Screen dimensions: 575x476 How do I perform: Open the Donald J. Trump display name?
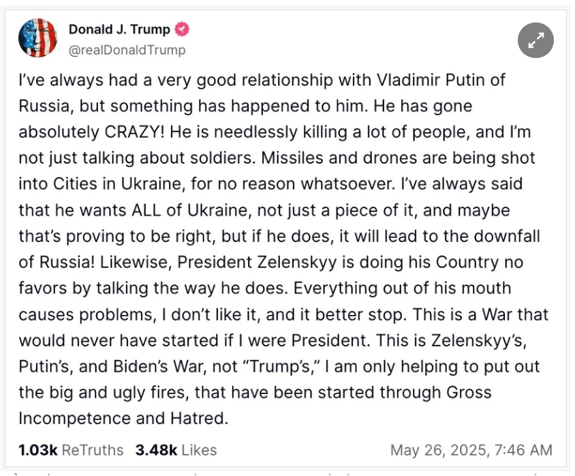(121, 29)
